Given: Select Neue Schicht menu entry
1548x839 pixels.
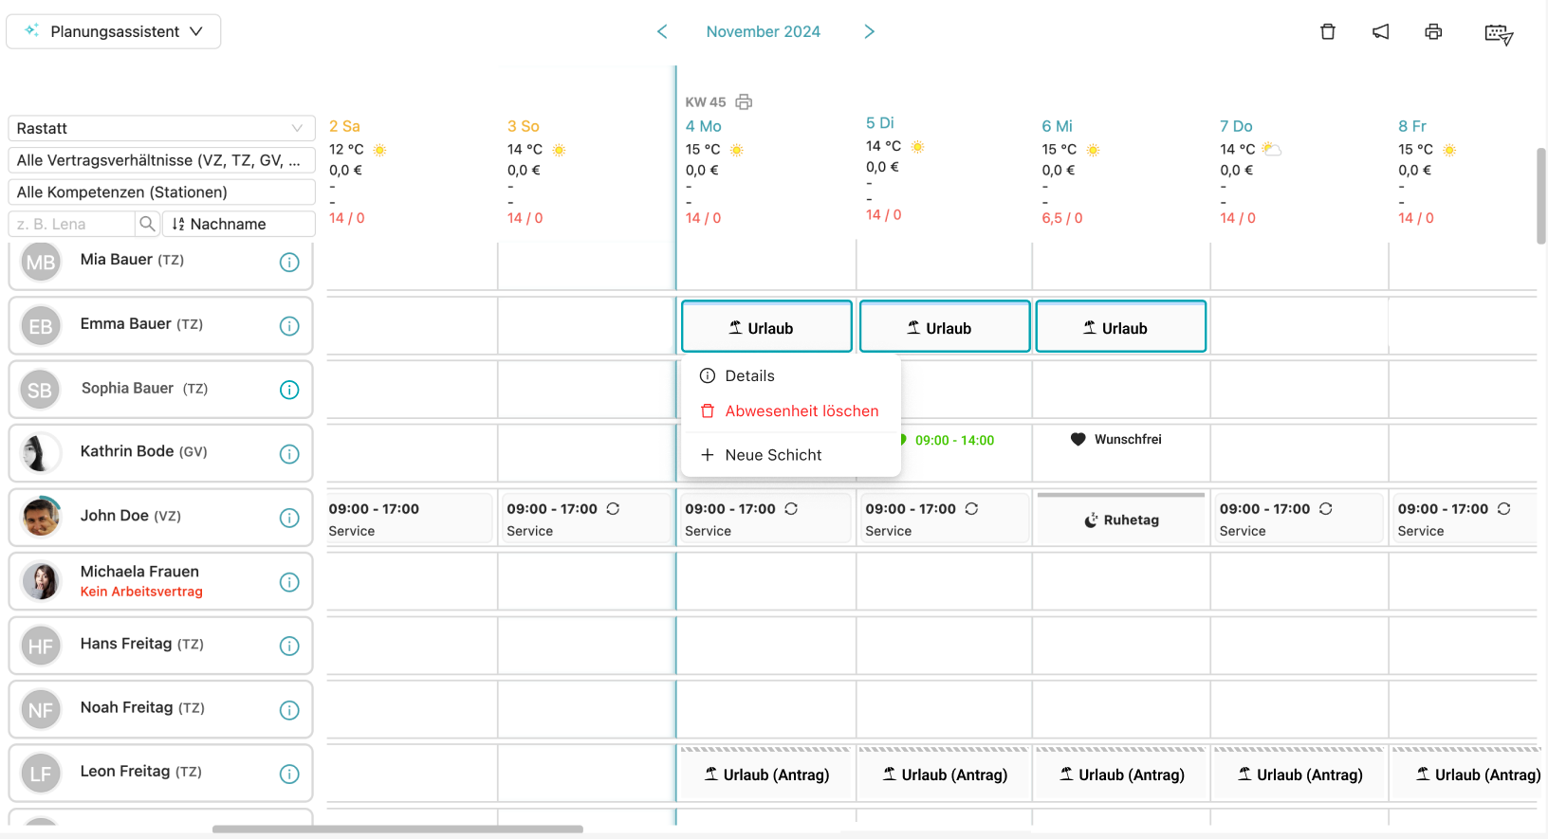Looking at the screenshot, I should 772,455.
